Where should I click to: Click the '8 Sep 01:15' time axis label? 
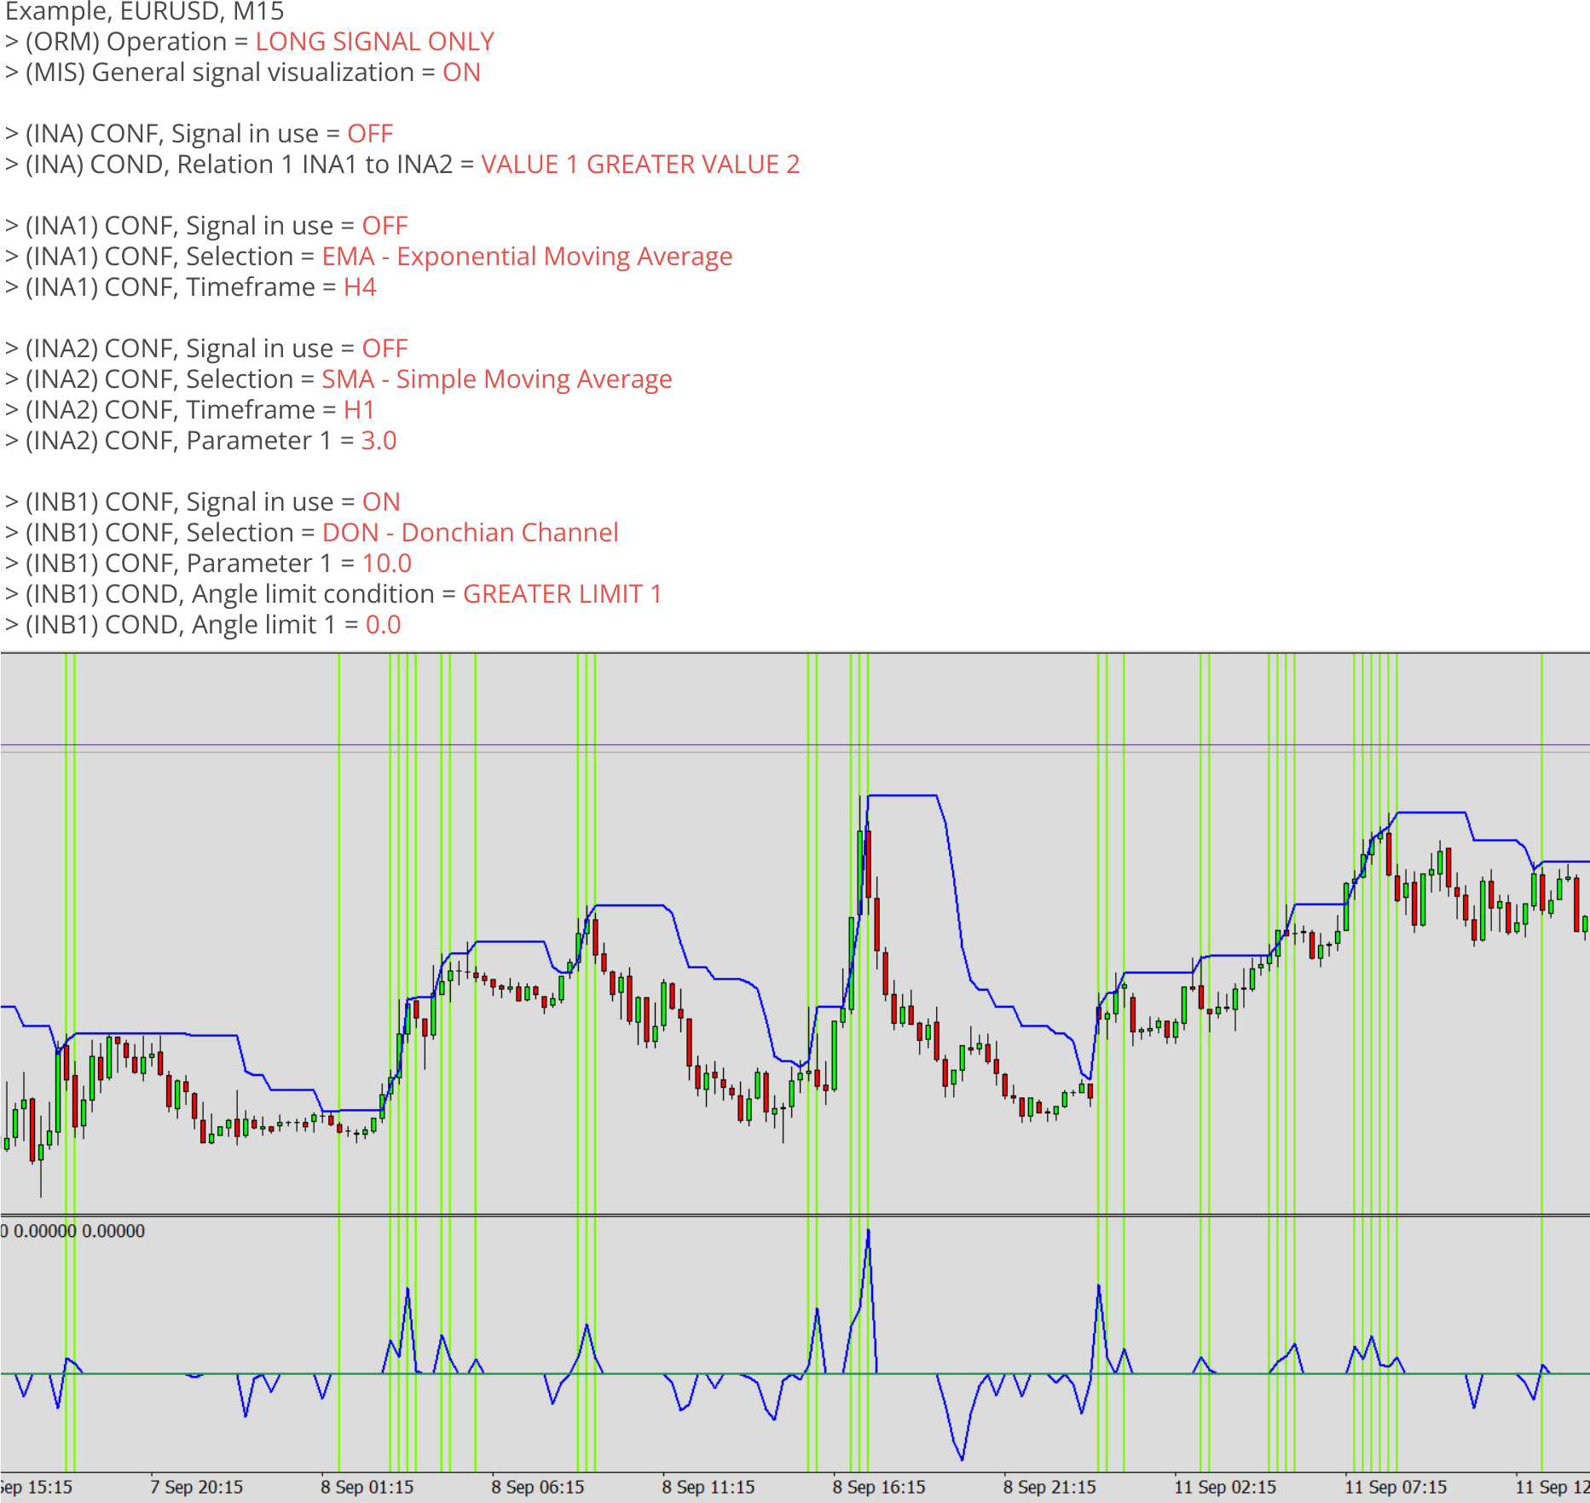367,1488
